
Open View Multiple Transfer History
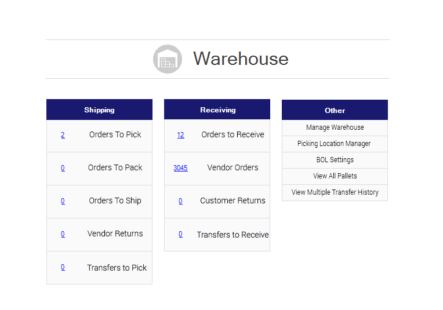click(x=335, y=192)
